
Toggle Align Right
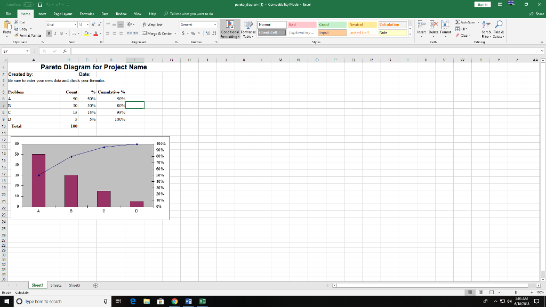[121, 34]
